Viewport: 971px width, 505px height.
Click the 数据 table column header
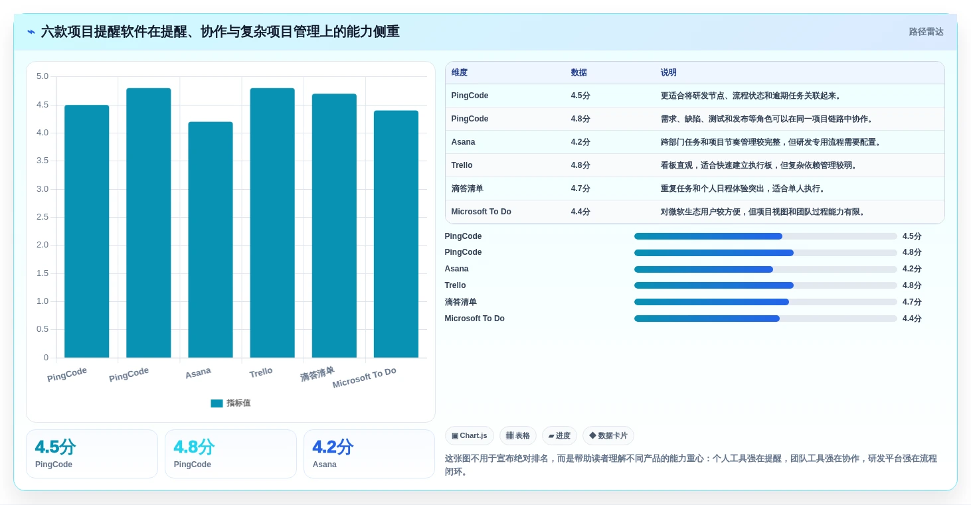[579, 73]
